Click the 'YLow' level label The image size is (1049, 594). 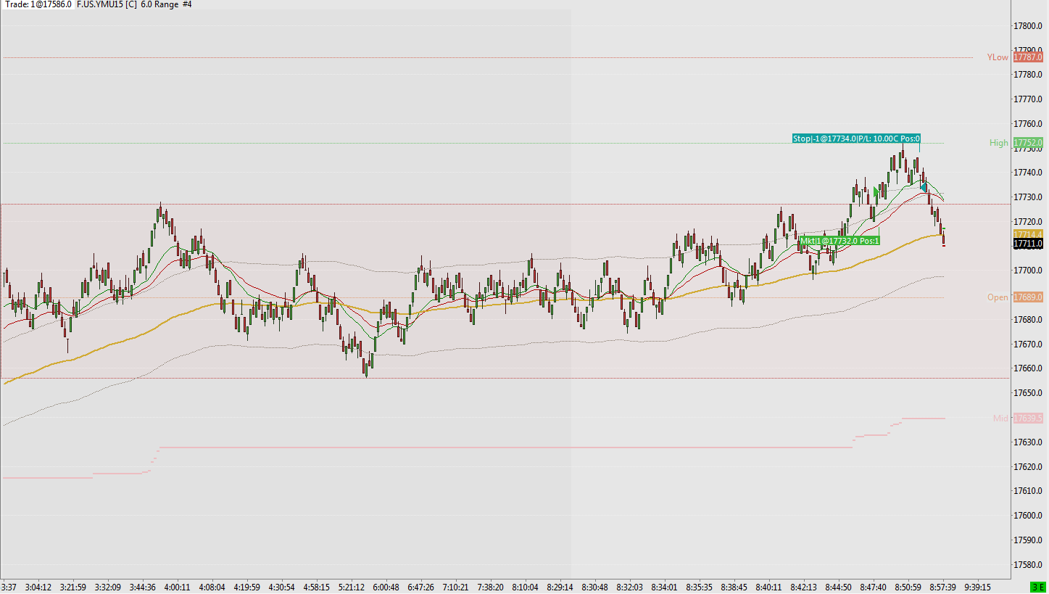click(x=998, y=57)
